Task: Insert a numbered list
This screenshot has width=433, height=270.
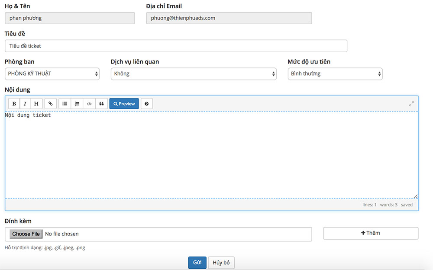Action: pos(77,103)
